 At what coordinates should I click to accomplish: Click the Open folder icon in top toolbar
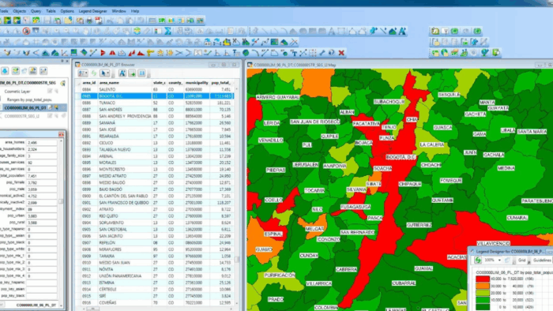68,21
